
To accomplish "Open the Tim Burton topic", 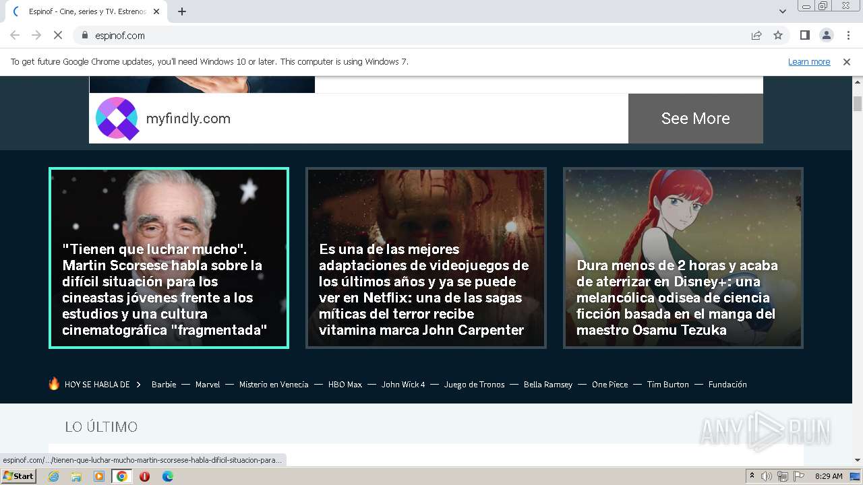I will coord(668,385).
